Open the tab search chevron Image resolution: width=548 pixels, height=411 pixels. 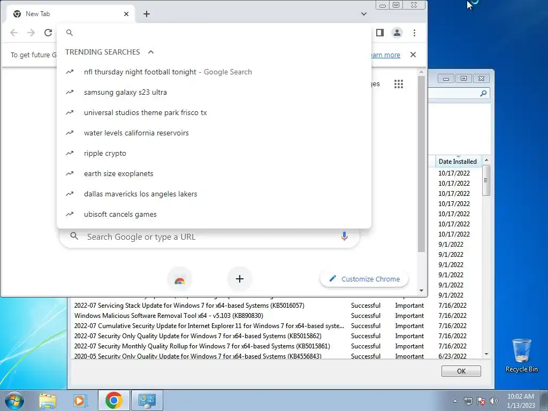pyautogui.click(x=364, y=14)
